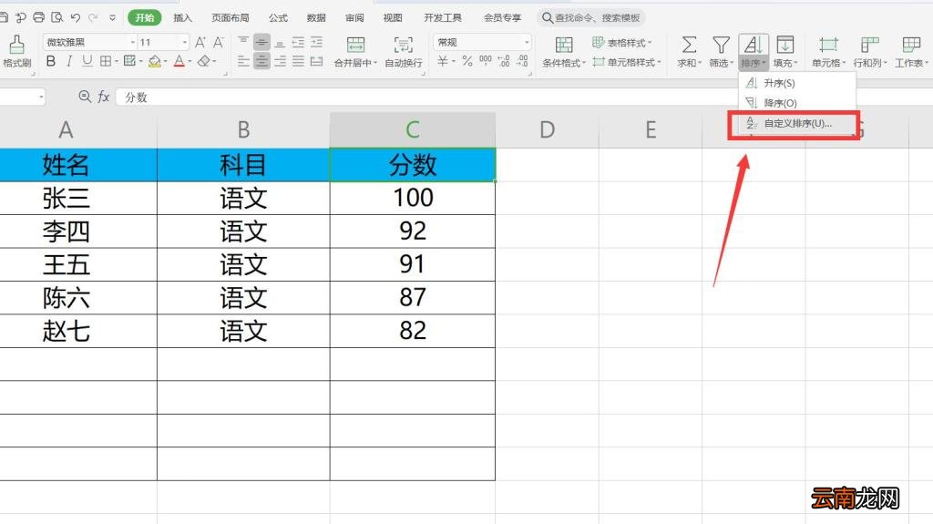The width and height of the screenshot is (933, 524).
Task: Open Conditional Formatting (条件格式) menu
Action: [563, 52]
